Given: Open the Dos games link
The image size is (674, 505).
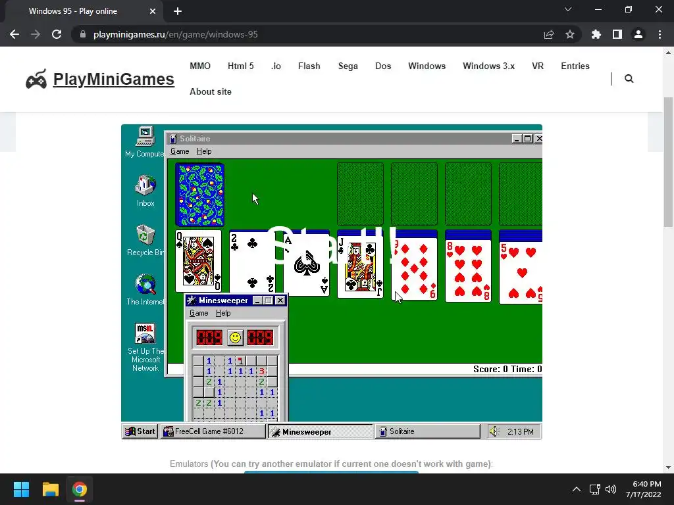Looking at the screenshot, I should 383,66.
